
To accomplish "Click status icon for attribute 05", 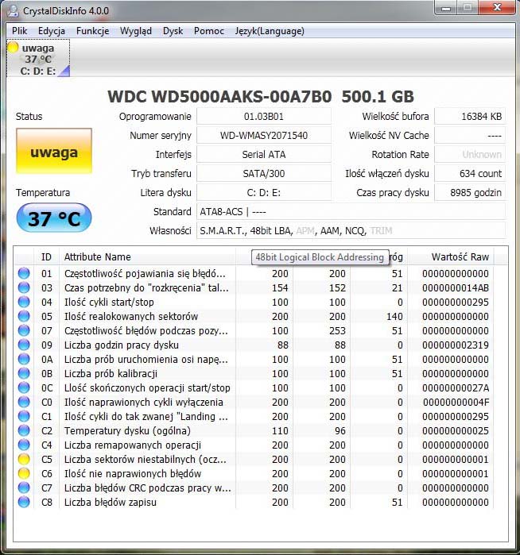I will click(24, 317).
